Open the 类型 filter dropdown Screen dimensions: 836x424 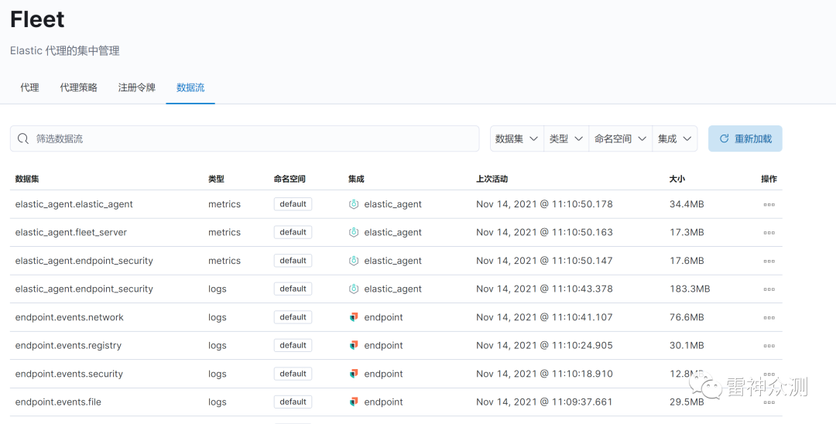(x=566, y=138)
